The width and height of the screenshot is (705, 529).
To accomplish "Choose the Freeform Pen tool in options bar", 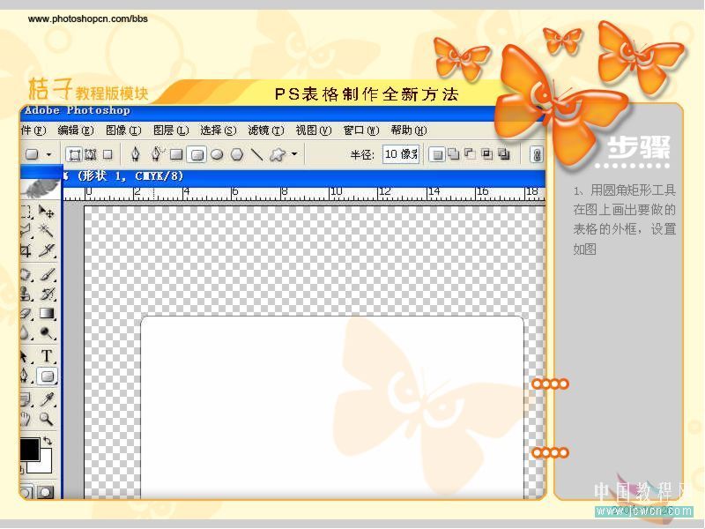I will pyautogui.click(x=157, y=153).
